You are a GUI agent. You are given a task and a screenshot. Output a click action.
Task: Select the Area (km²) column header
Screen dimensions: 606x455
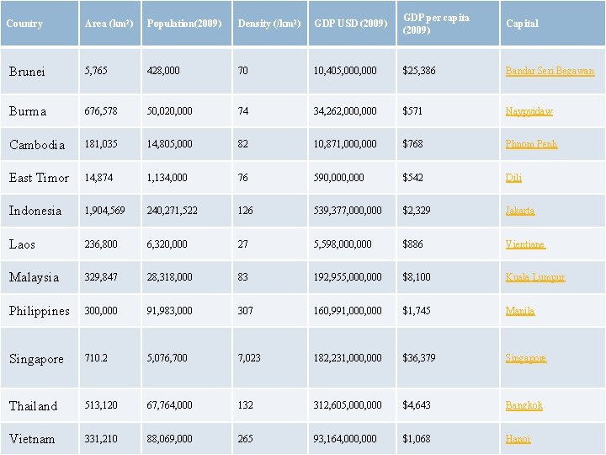tap(109, 24)
